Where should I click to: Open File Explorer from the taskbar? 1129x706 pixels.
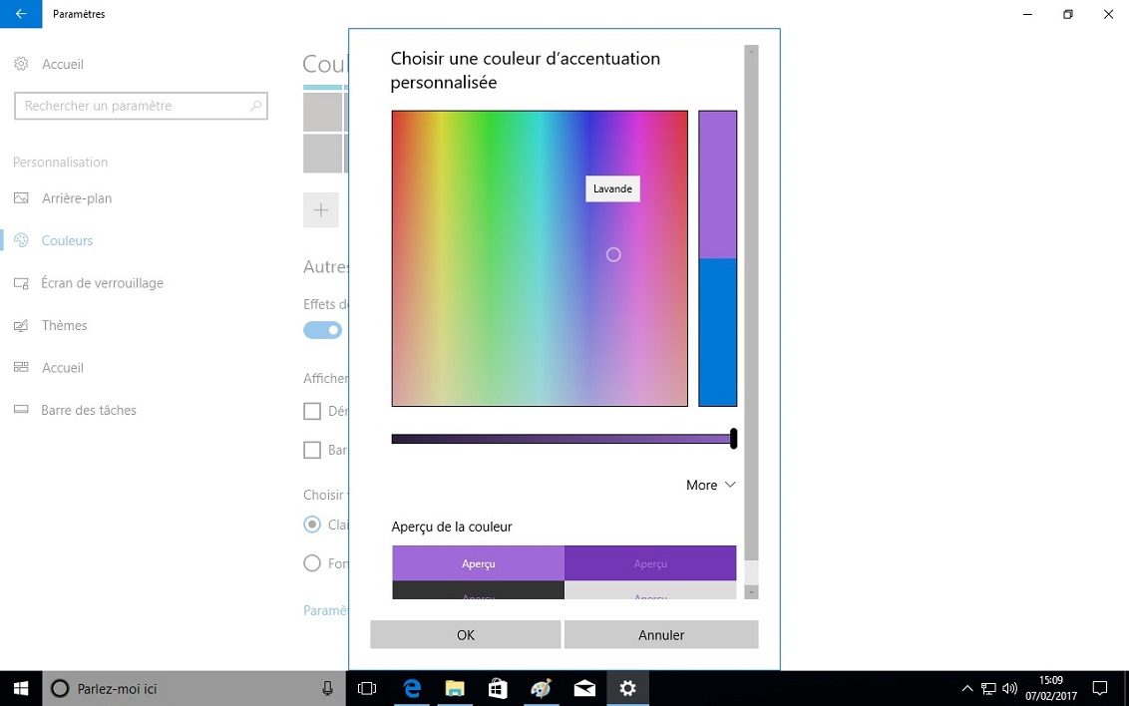[x=455, y=688]
